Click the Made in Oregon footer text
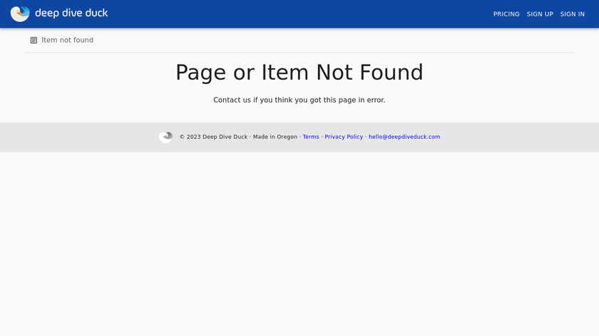Screen dimensions: 599x336 click(275, 137)
